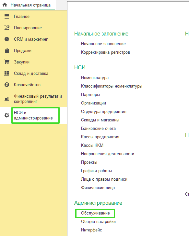Click the Планирование chart icon
This screenshot has height=236, width=189.
(7, 28)
